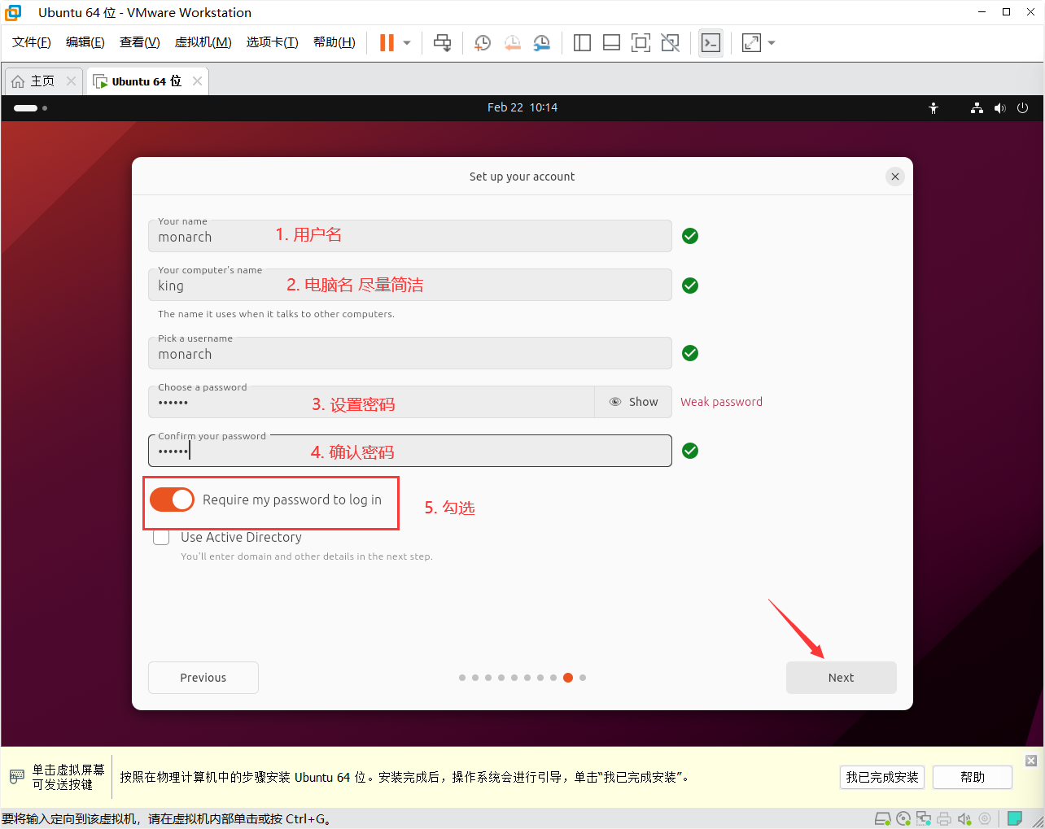This screenshot has height=829, width=1045.
Task: Click the keyboard icon in the hint bar
Action: point(16,777)
